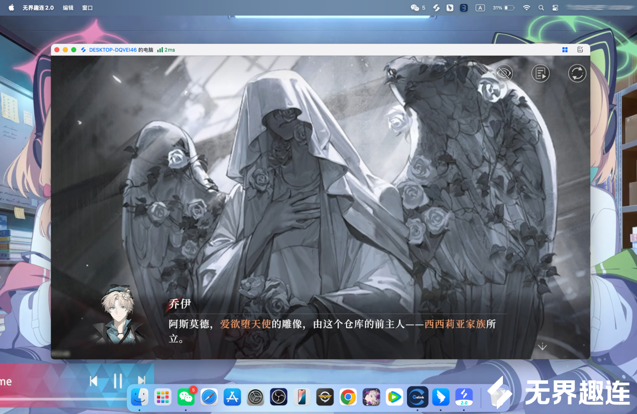Open WeChat status item in menu bar

pyautogui.click(x=418, y=8)
